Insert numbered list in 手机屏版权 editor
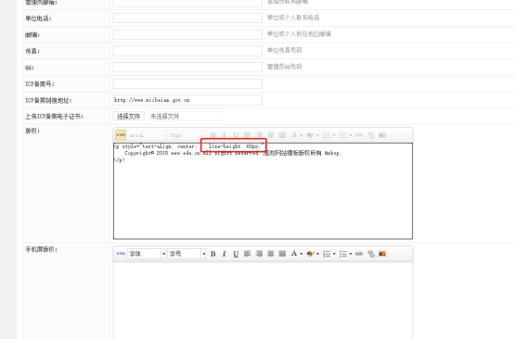The image size is (514, 339). (327, 254)
